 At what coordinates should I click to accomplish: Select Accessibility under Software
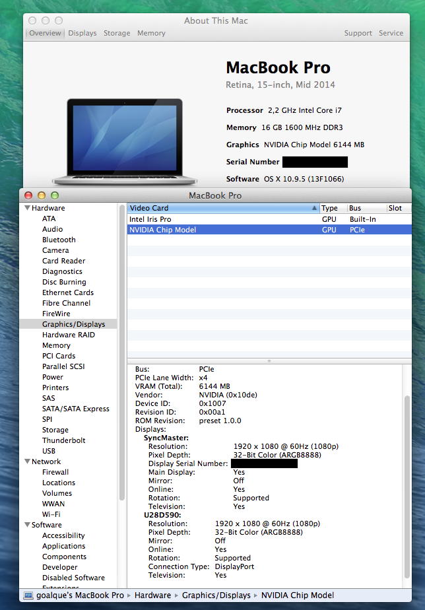click(63, 535)
